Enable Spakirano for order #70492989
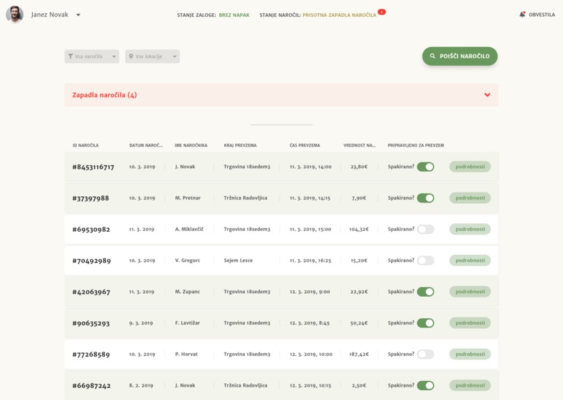 425,260
